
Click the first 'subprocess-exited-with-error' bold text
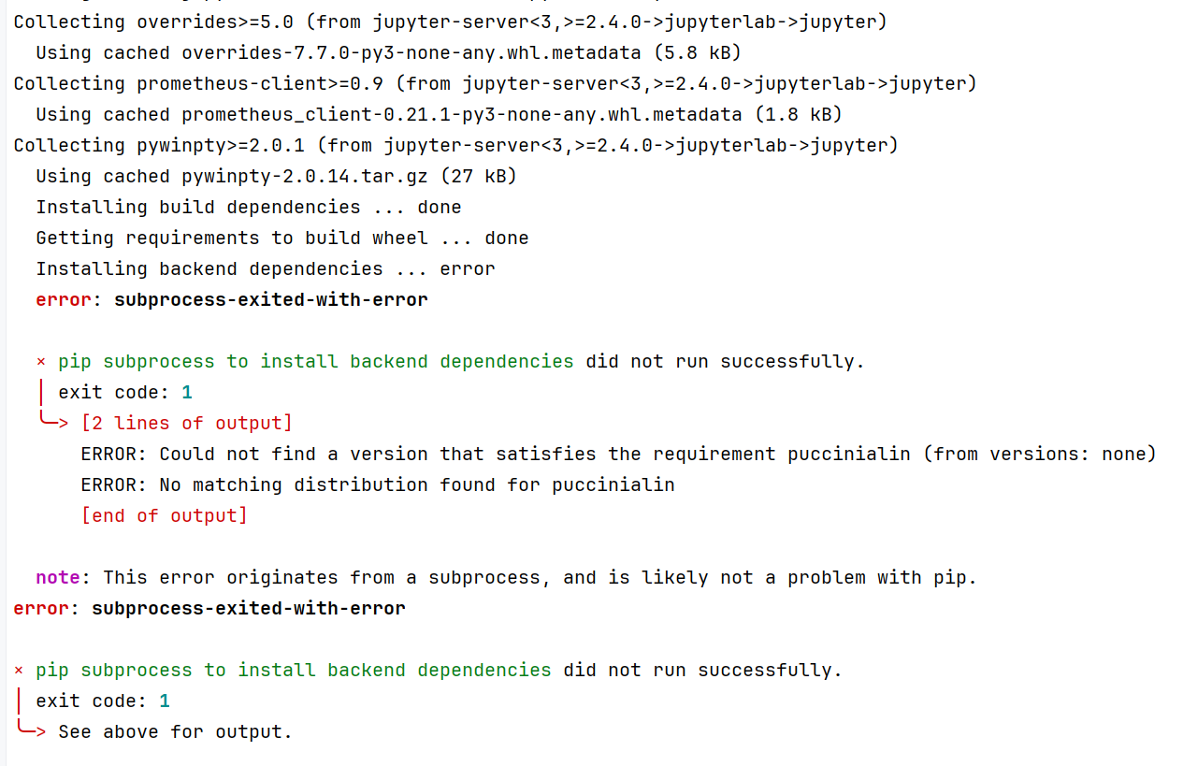click(x=271, y=299)
